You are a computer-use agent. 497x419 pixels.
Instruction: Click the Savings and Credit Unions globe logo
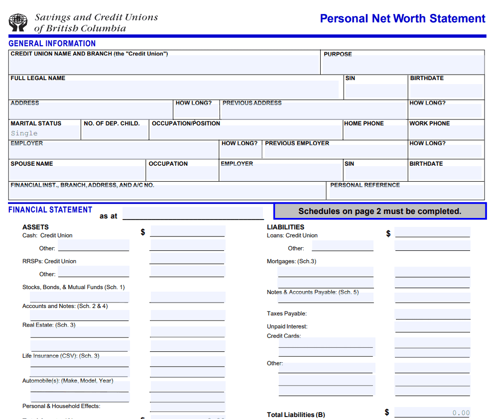coord(18,22)
